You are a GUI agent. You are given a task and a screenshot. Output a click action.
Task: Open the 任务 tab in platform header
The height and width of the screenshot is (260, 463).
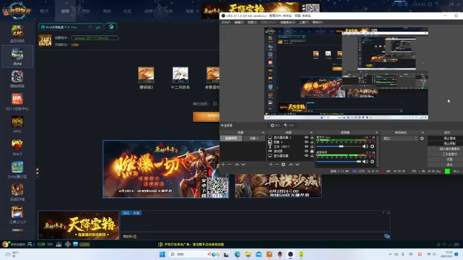(169, 11)
